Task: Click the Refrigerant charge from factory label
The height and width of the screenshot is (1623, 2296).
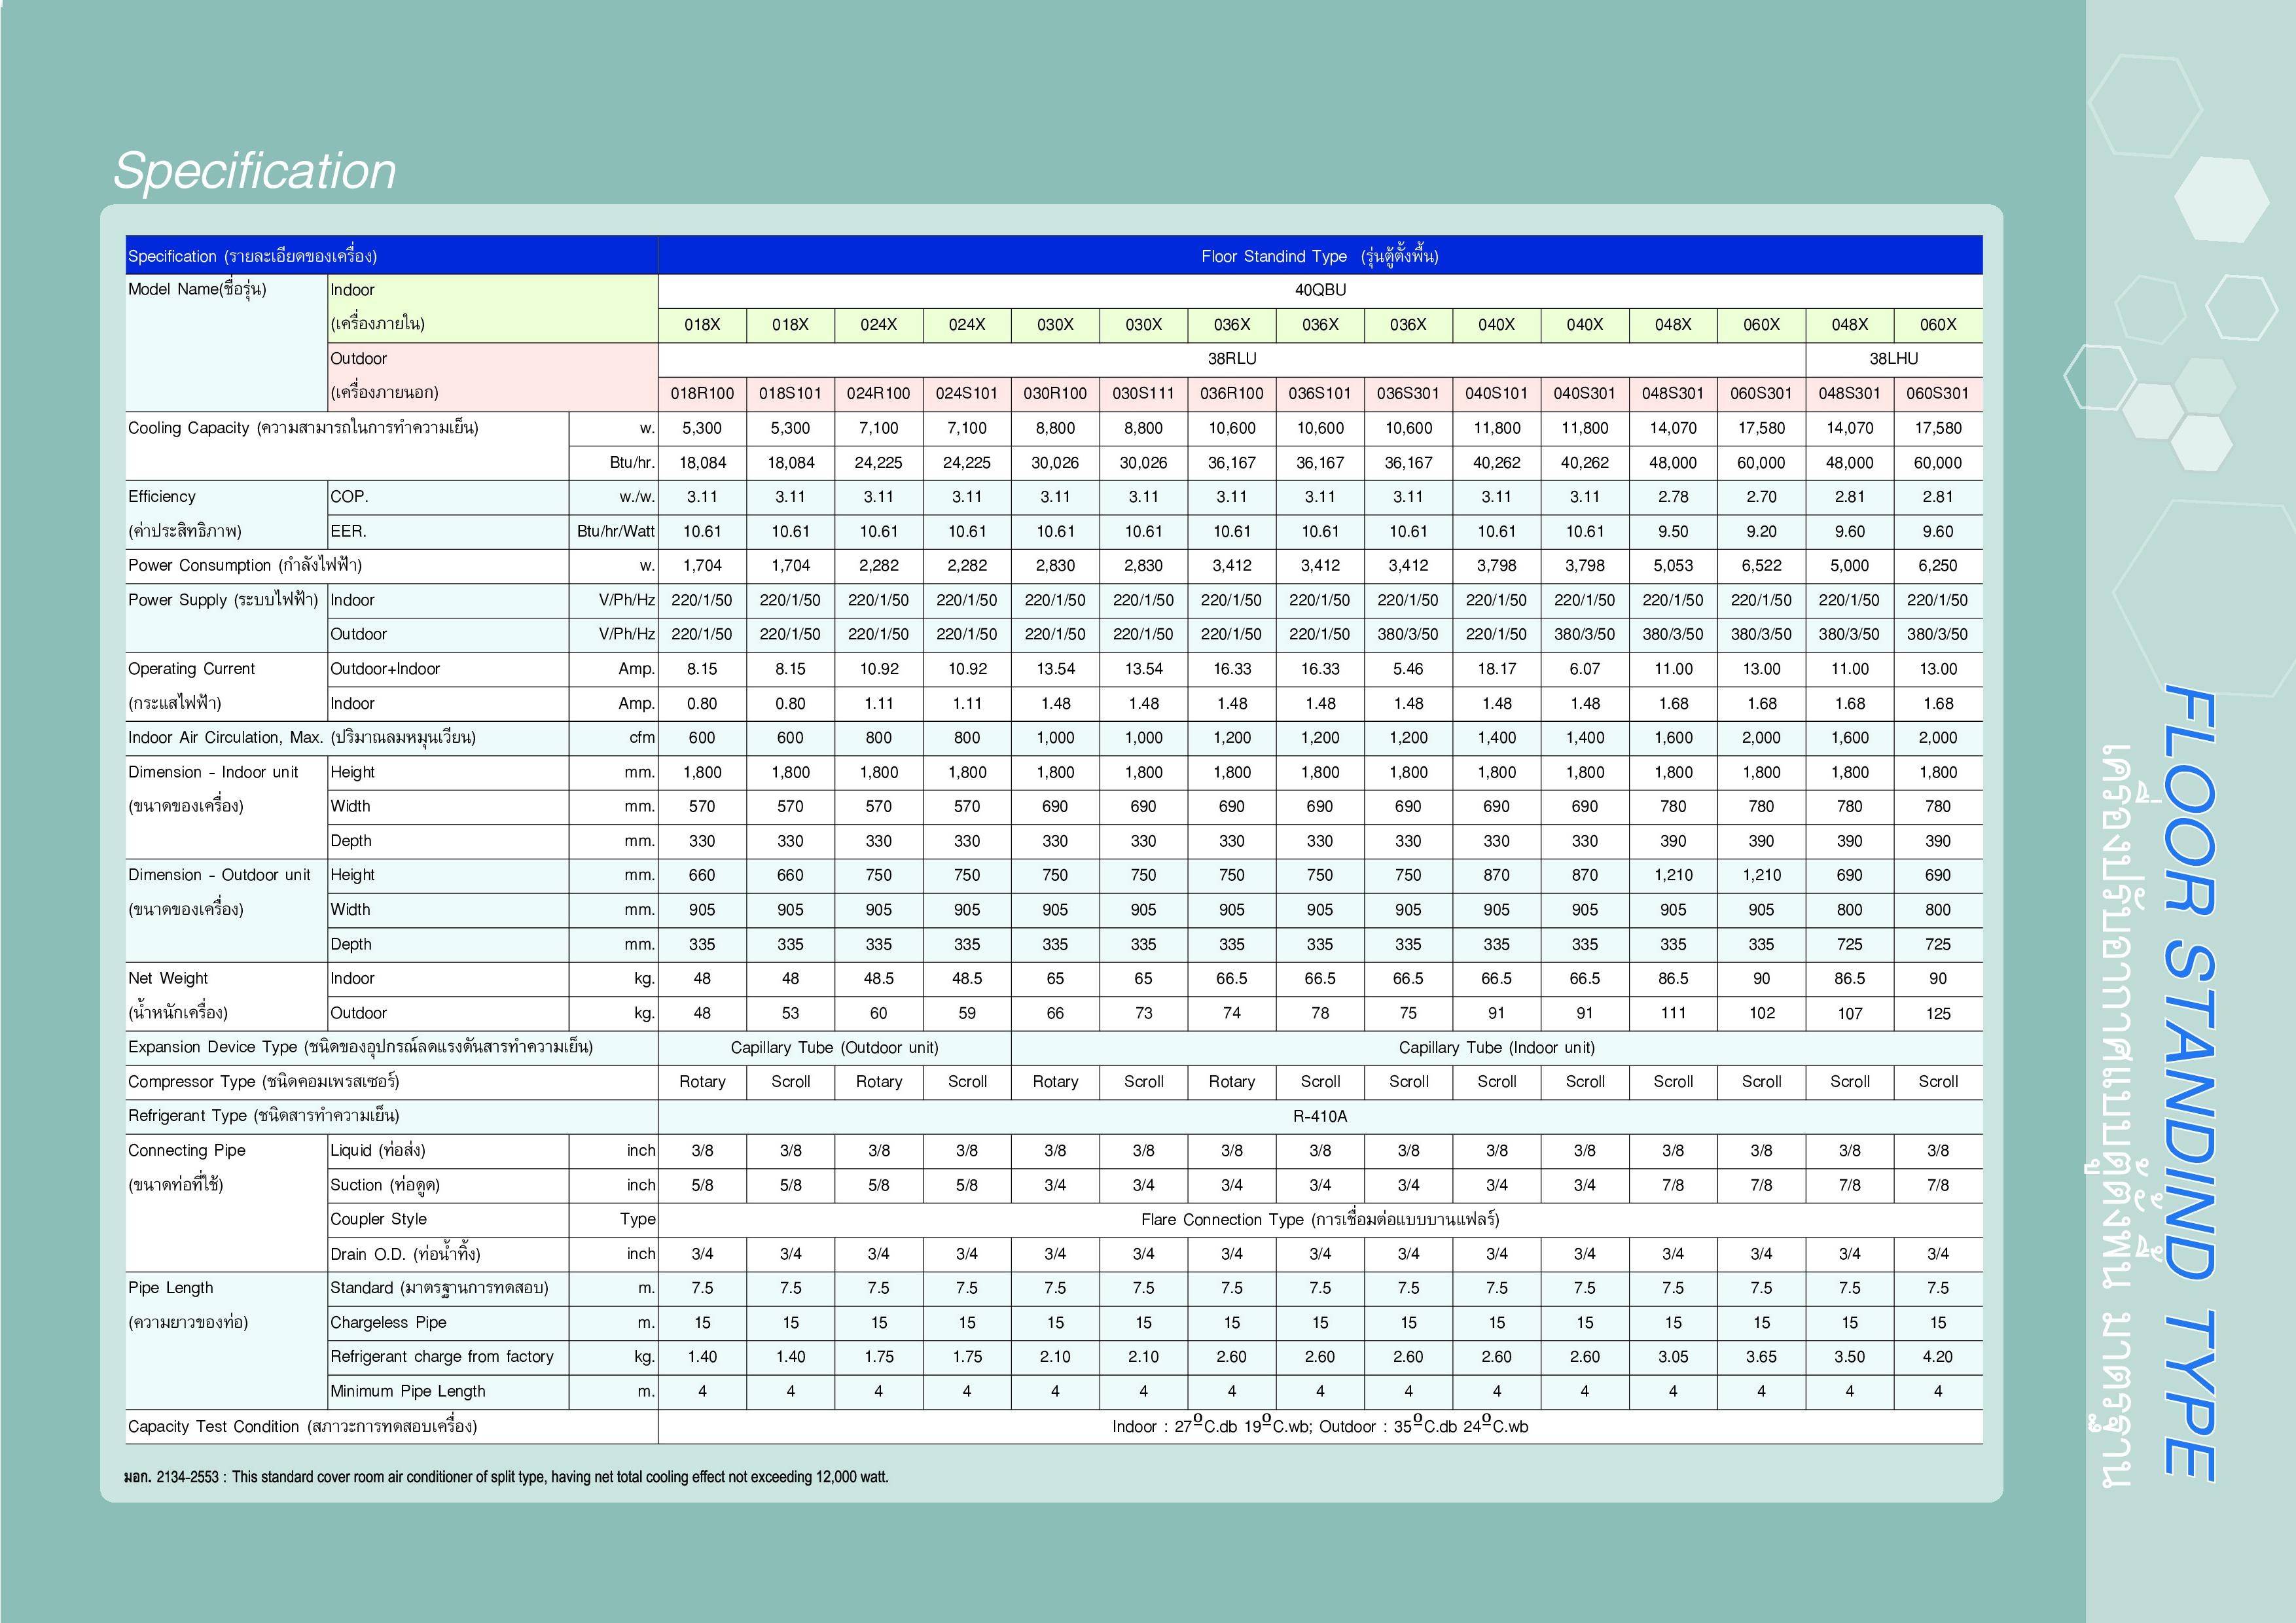Action: pos(441,1356)
